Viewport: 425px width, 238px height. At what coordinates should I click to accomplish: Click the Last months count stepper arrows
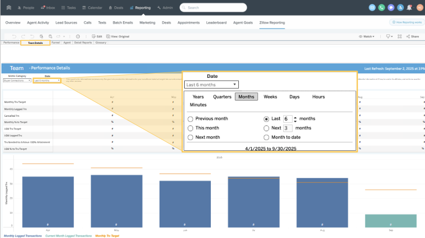tap(295, 119)
